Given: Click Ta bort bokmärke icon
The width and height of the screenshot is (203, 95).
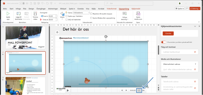Looking at the screenshot, I should pyautogui.click(x=27, y=14).
